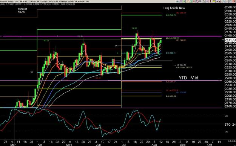Click the Jun month label on the date axis
This screenshot has height=146, width=236.
point(98,144)
